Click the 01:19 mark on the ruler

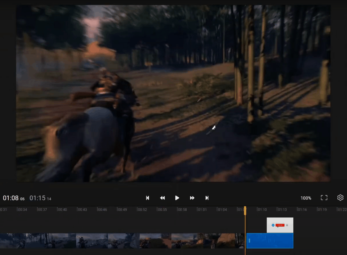(x=322, y=210)
